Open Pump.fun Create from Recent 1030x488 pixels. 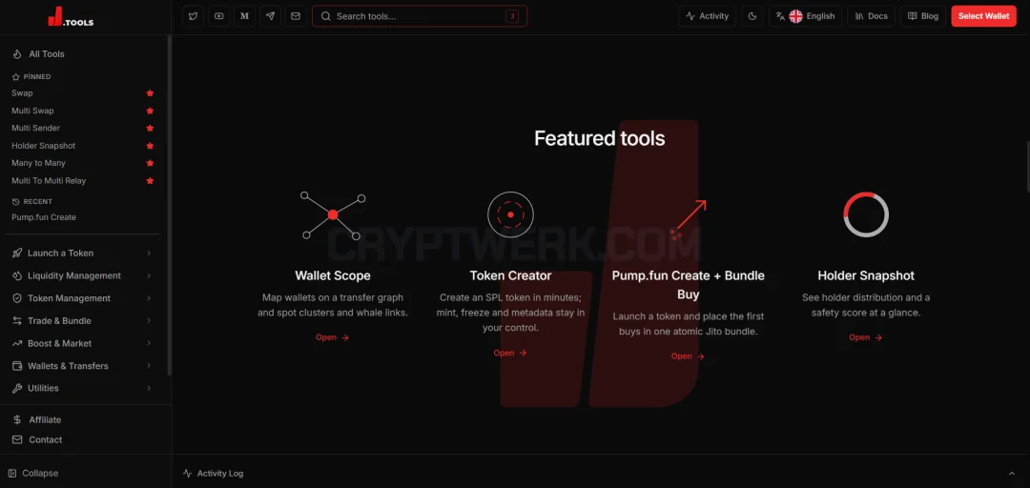click(x=44, y=217)
